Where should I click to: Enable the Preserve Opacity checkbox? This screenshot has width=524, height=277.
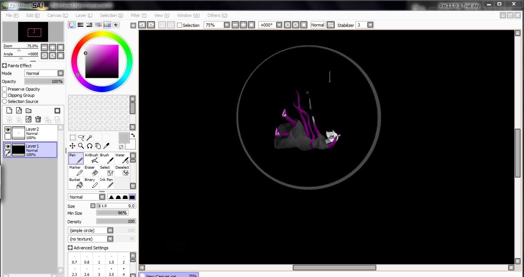pos(5,89)
